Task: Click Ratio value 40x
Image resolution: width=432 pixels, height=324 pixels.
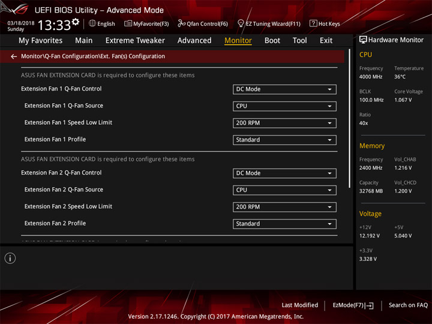Action: [364, 123]
